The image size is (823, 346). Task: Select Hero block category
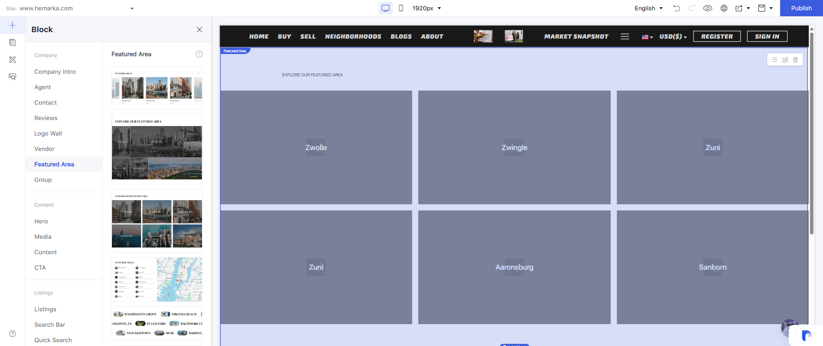point(41,221)
